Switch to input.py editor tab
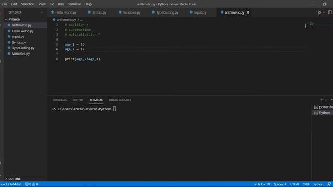This screenshot has width=333, height=187. tap(200, 12)
